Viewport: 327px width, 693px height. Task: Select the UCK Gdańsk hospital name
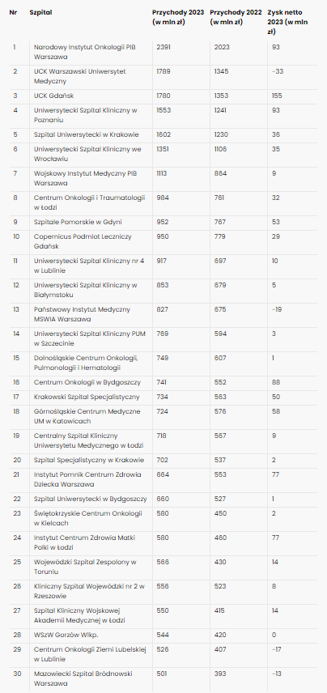[x=52, y=96]
